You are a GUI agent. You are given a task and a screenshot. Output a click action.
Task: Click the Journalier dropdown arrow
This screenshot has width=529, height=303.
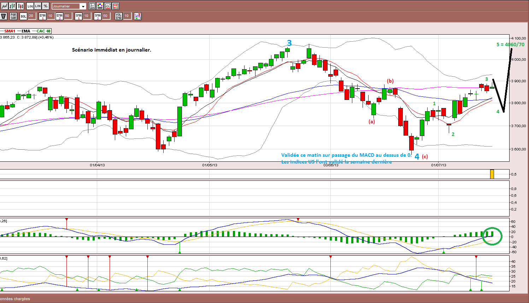83,6
